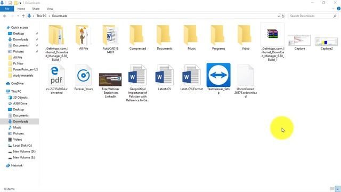Open Pc New in navigation pane

[x=18, y=63]
